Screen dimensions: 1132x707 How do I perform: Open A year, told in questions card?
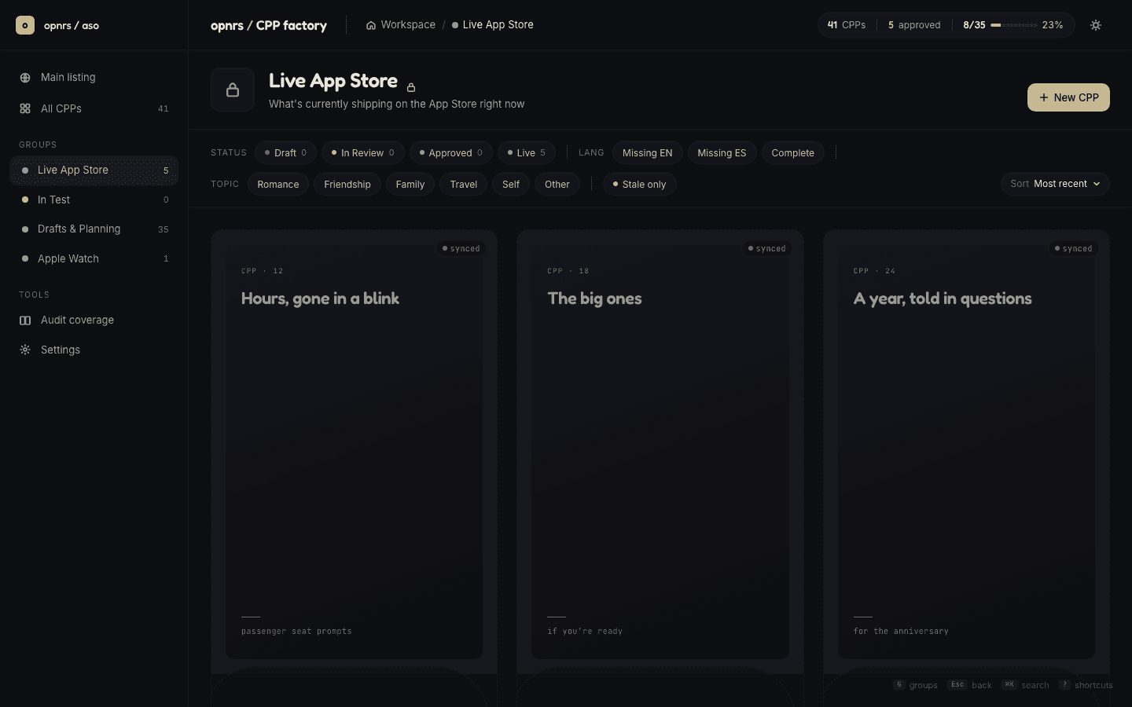point(966,451)
